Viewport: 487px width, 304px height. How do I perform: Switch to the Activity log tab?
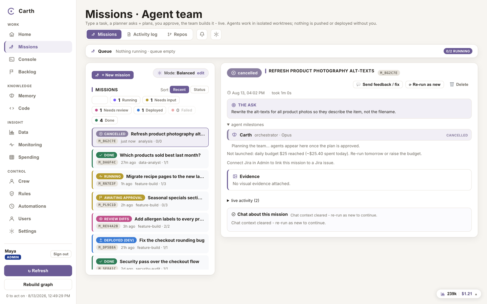(x=142, y=34)
